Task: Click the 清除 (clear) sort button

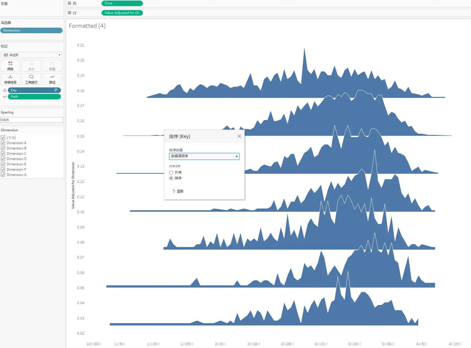Action: coord(178,191)
